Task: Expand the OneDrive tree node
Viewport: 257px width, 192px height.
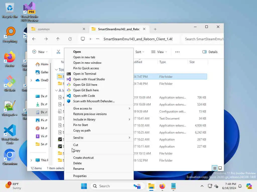Action: click(x=31, y=80)
